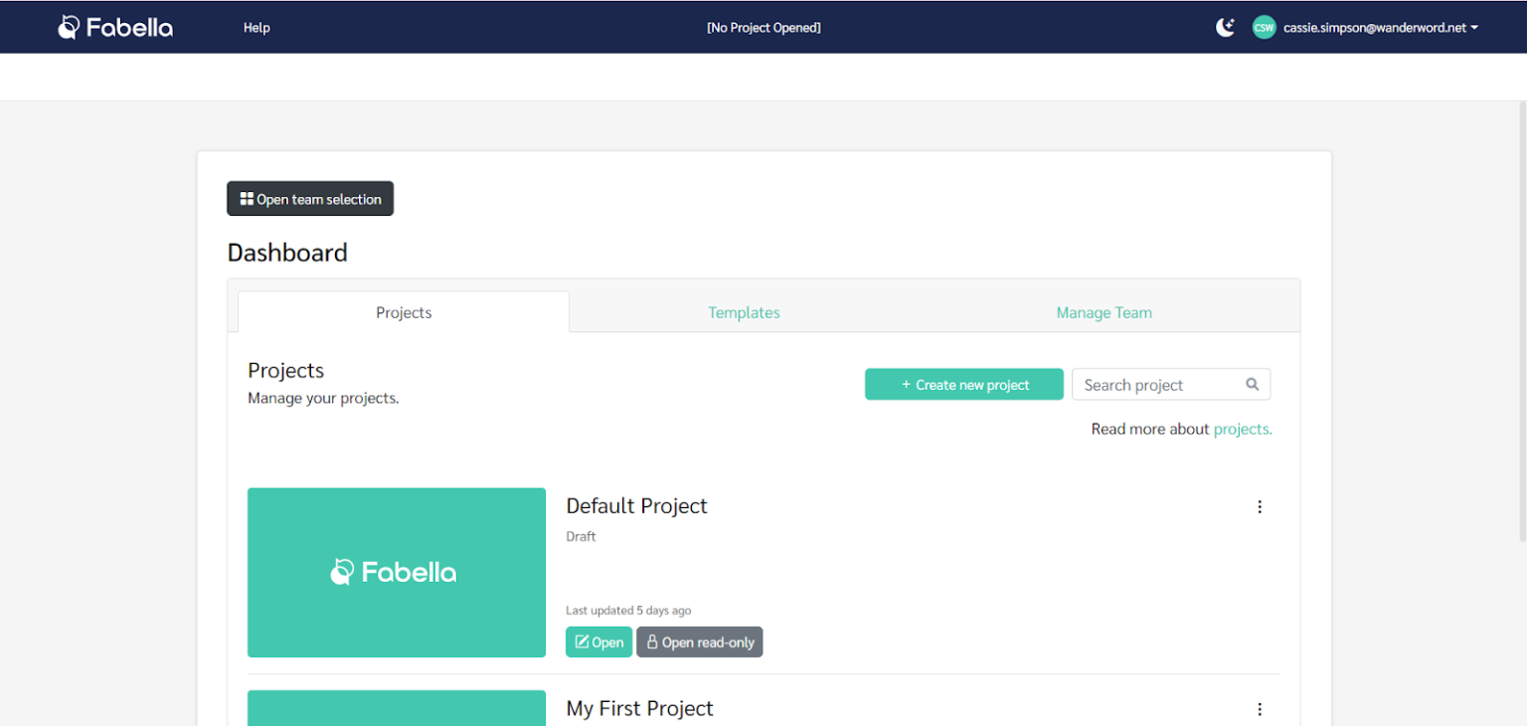Screen dimensions: 1527x726
Task: Open the options menu for Default Project
Action: (x=1260, y=506)
